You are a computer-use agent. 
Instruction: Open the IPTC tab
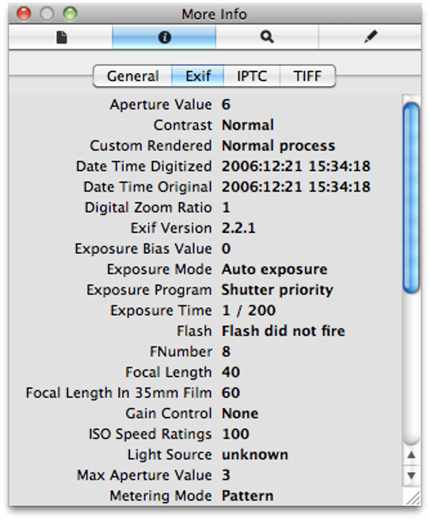(252, 76)
